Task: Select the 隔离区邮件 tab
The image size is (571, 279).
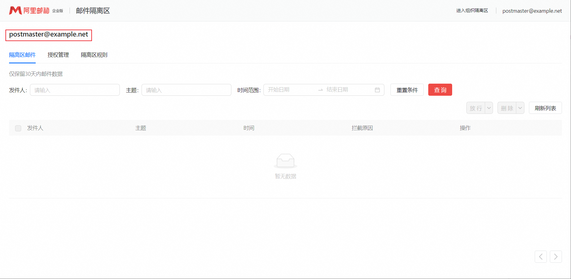Action: [22, 55]
